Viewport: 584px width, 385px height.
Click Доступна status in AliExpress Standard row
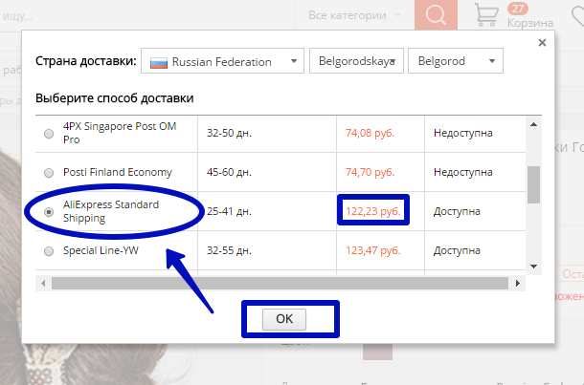click(457, 211)
